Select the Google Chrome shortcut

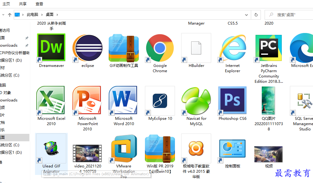[x=160, y=48]
